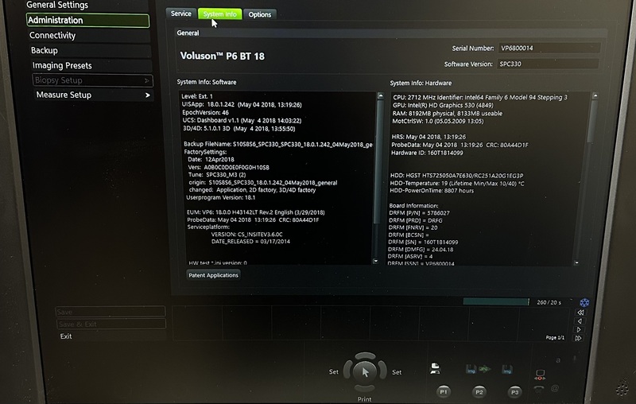Select the System Info tab
The width and height of the screenshot is (636, 404).
[x=219, y=14]
